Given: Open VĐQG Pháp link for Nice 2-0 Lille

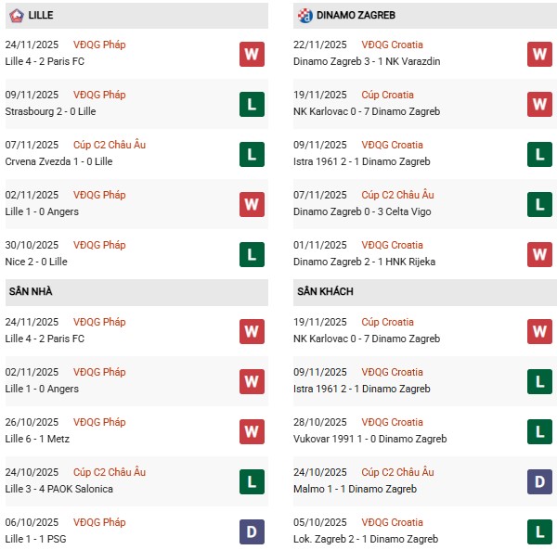Looking at the screenshot, I should pos(100,245).
